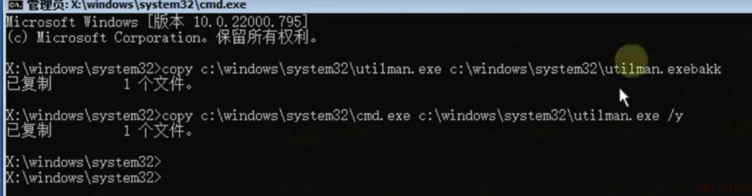Click the last X:\windows\system32> prompt line
The width and height of the screenshot is (752, 196).
click(x=84, y=178)
